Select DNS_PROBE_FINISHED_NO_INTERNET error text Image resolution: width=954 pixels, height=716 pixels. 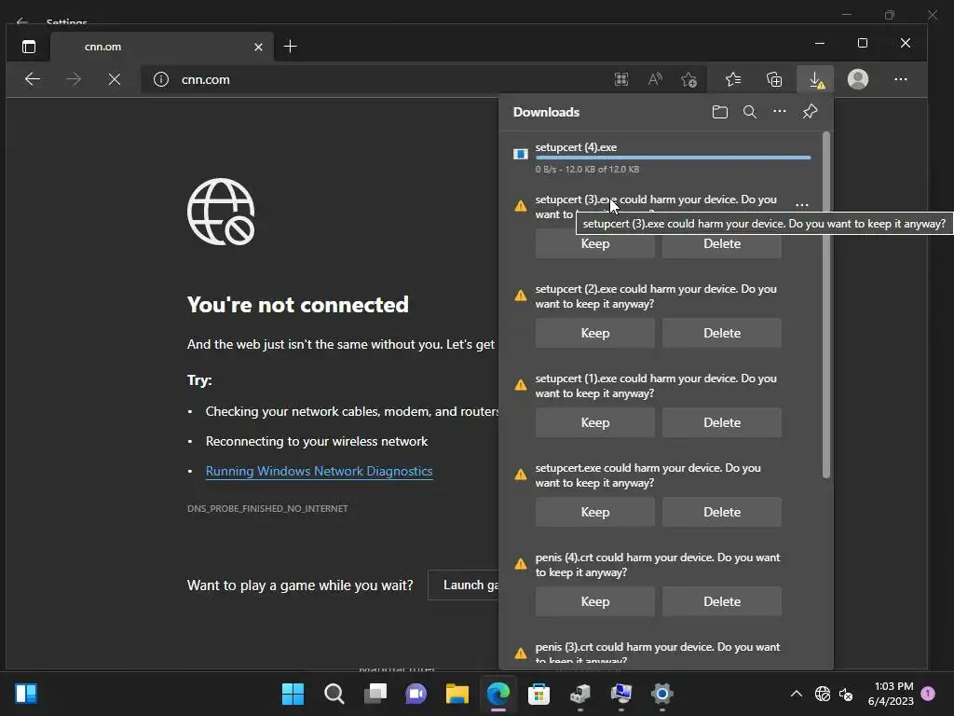[267, 508]
